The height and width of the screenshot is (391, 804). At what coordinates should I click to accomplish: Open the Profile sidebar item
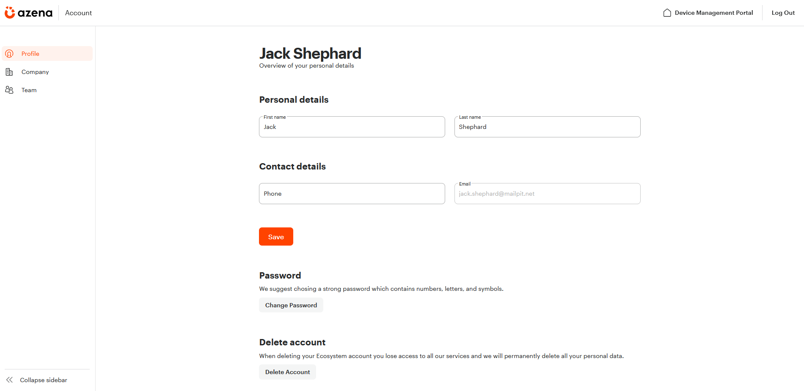pos(47,54)
